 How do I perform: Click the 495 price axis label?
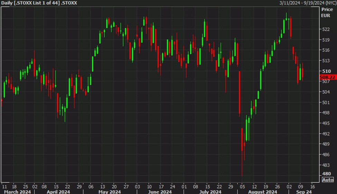(x=326, y=123)
